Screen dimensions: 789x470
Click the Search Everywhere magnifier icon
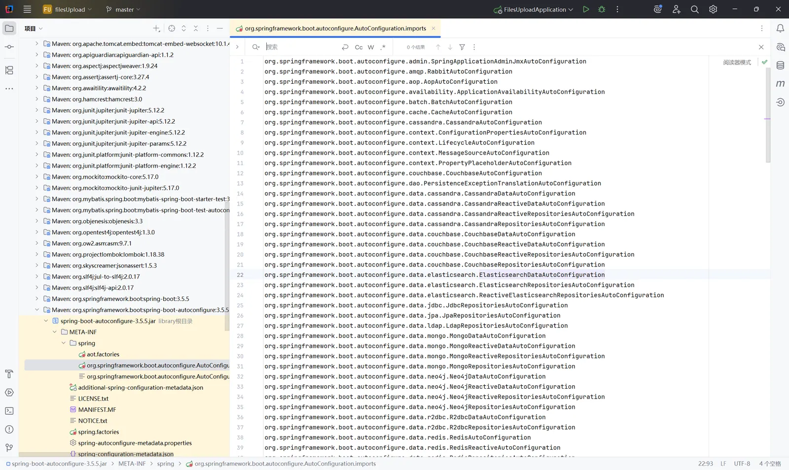pos(694,9)
